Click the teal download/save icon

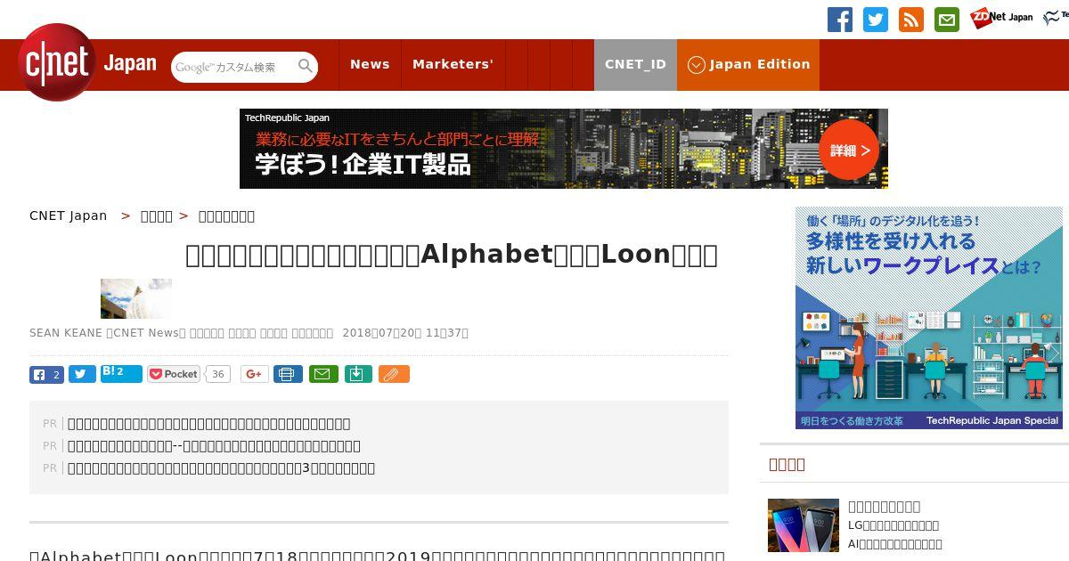[357, 374]
